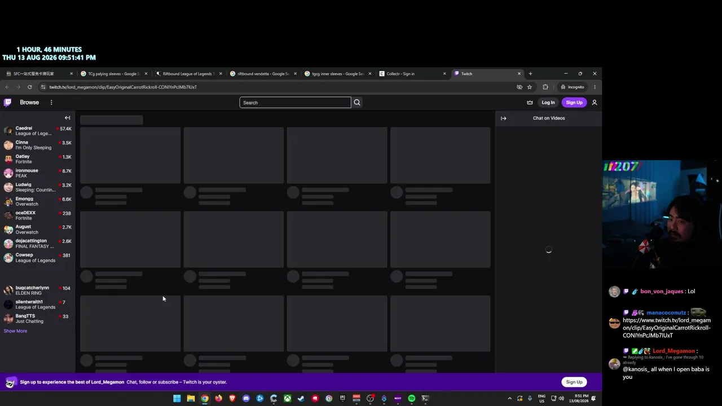The width and height of the screenshot is (722, 406).
Task: Click Sign Up in the purple banner
Action: (574, 382)
